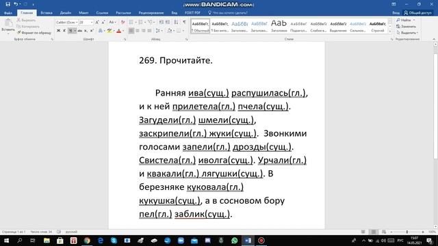
Task: Open text effects (glowing A) icon
Action: pos(101,31)
